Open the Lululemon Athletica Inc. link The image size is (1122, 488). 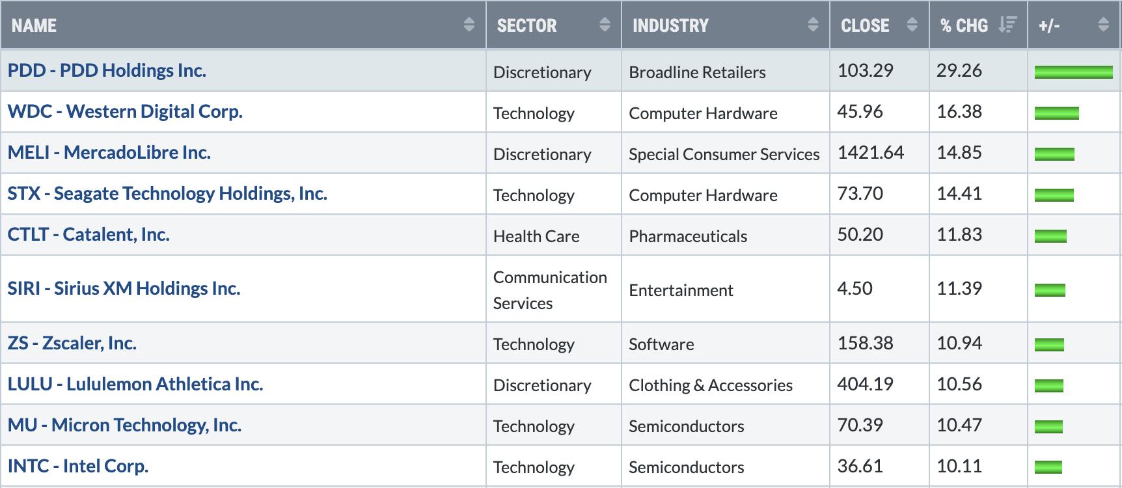(x=135, y=384)
